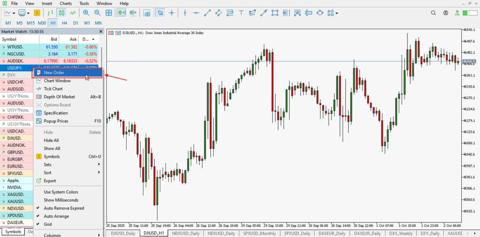The width and height of the screenshot is (480, 237).
Task: Select the WTIUSD. symbol row
Action: (x=19, y=47)
